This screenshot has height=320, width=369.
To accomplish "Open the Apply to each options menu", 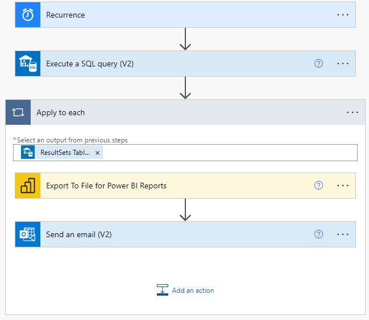I will pyautogui.click(x=353, y=112).
